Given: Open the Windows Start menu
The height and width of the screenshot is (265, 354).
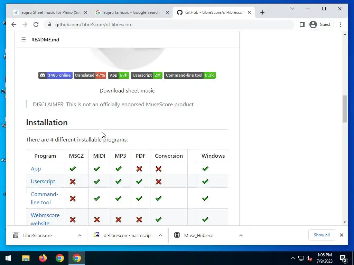Looking at the screenshot, I should (8, 258).
